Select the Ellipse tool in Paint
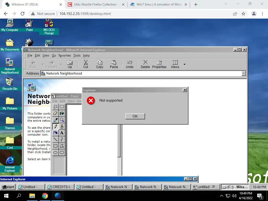268x201 pixels. tap(55, 153)
